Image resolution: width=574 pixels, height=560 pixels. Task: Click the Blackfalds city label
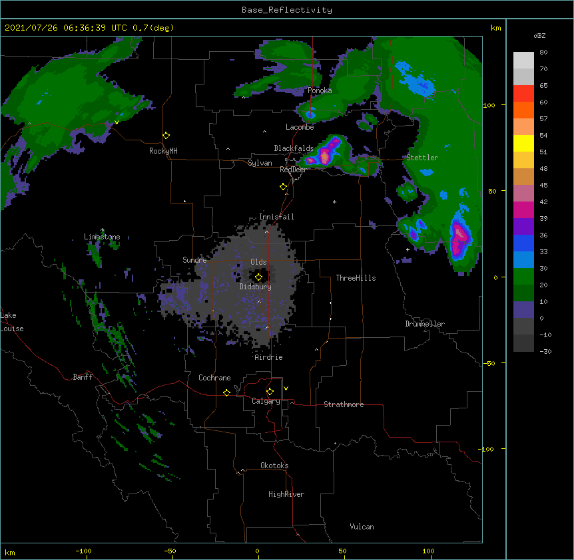tap(294, 148)
